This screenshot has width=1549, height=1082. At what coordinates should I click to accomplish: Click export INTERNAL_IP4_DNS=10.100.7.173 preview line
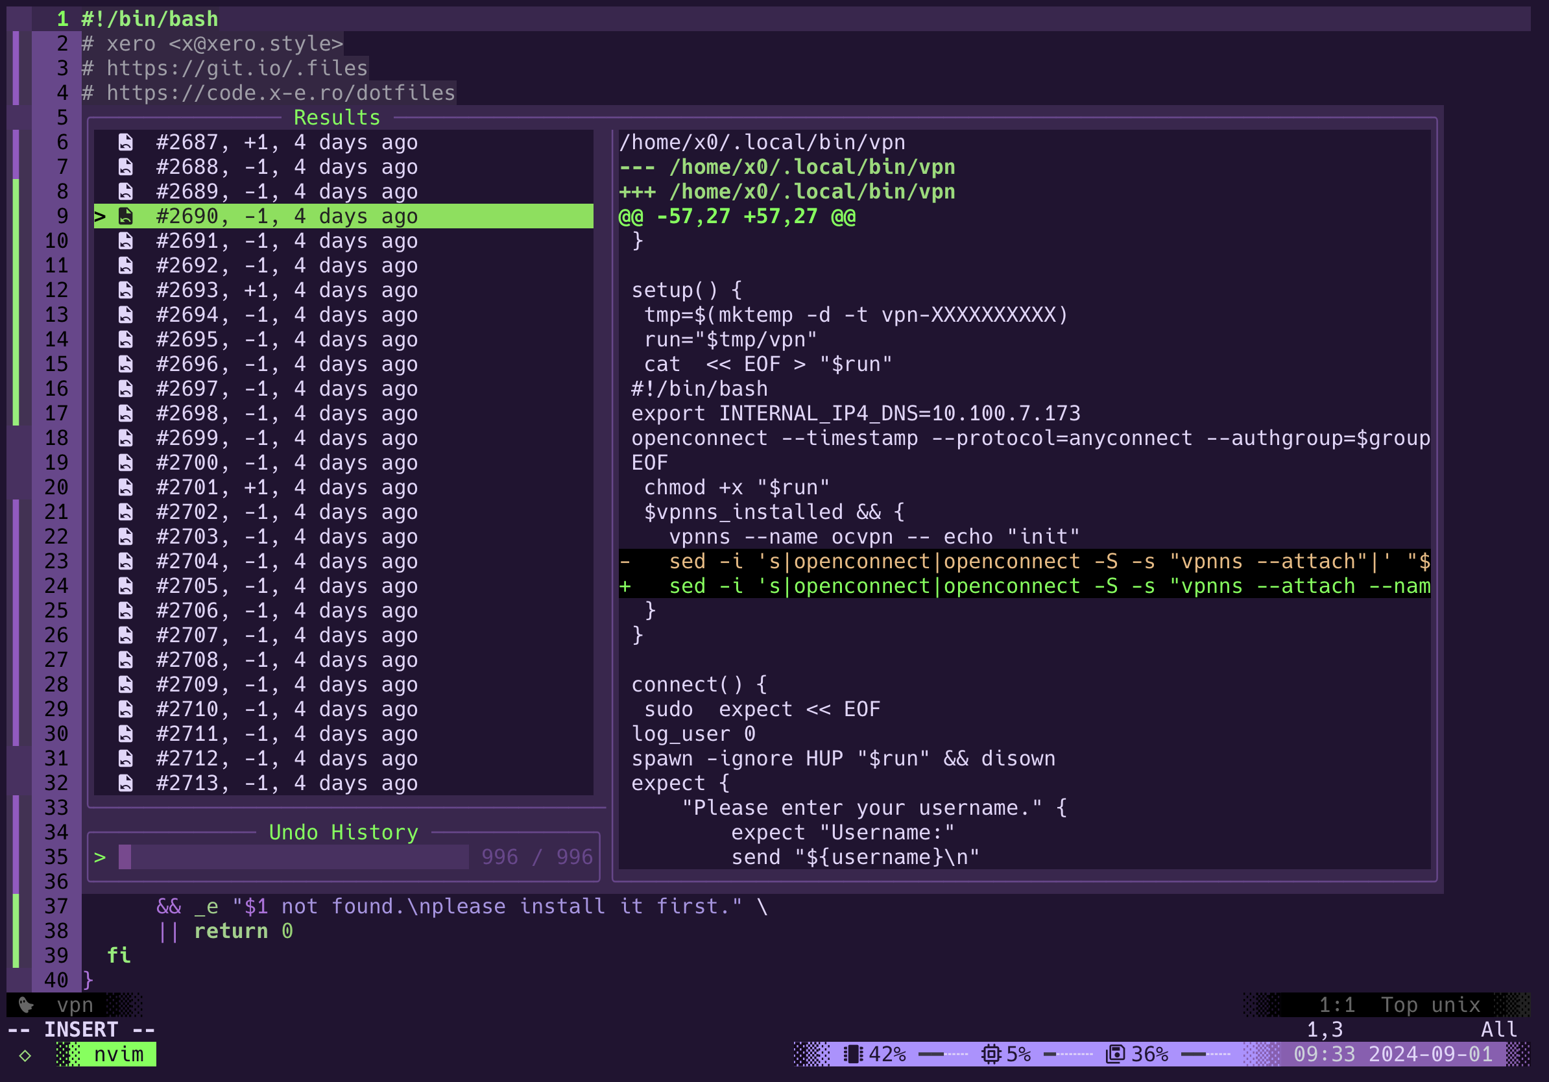[856, 413]
